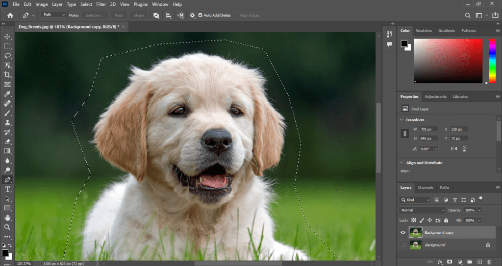Select the Hand tool
The image size is (502, 266).
point(7,218)
